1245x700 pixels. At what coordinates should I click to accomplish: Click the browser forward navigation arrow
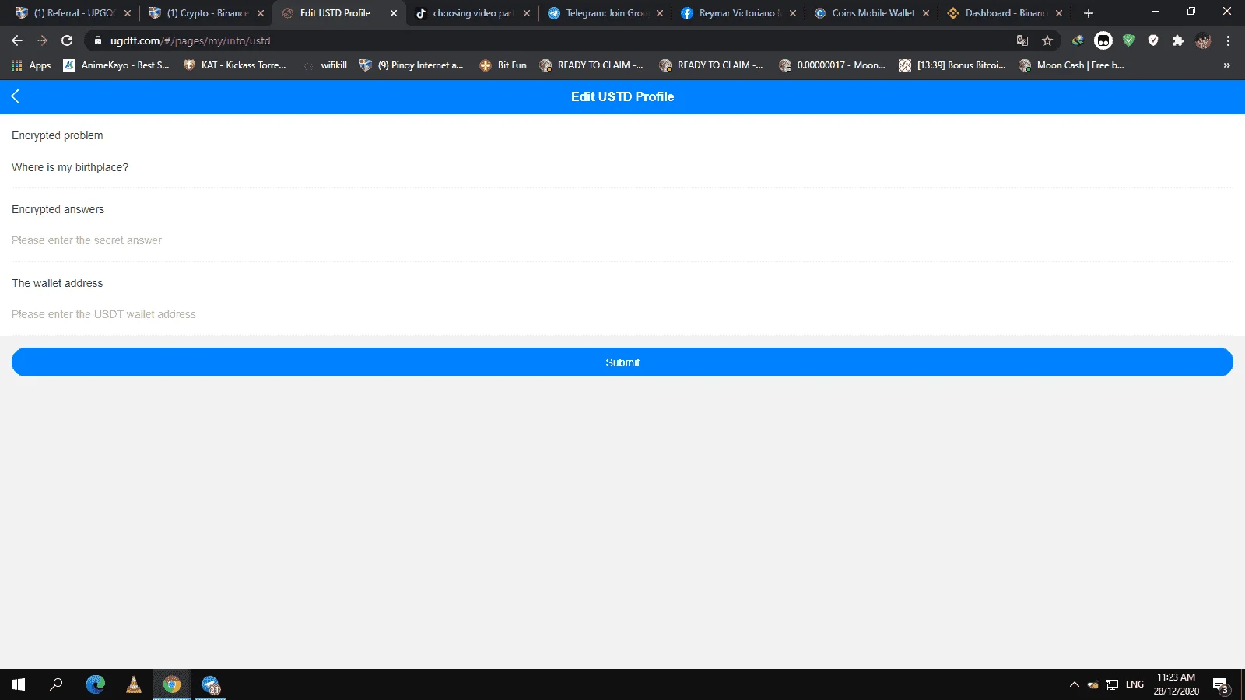[x=42, y=40]
